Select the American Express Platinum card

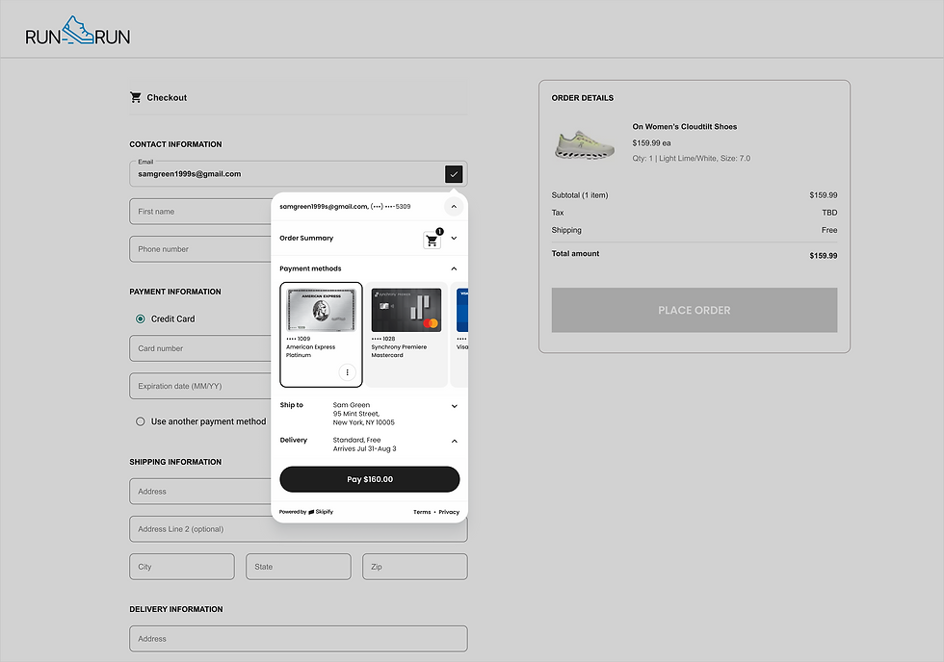[x=321, y=334]
